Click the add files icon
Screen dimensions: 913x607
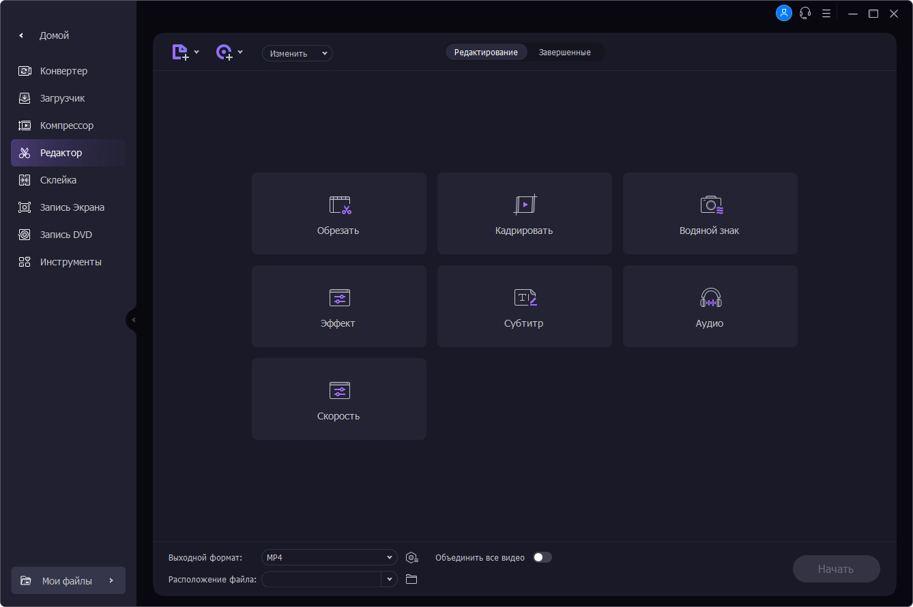[180, 53]
